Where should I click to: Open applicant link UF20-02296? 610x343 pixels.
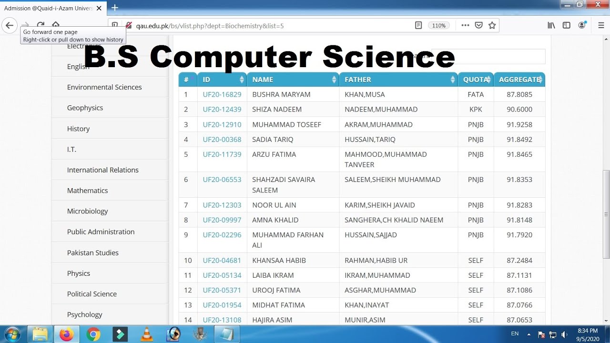tap(222, 235)
